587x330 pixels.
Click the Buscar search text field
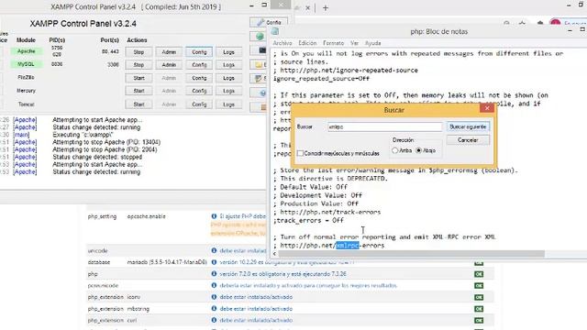pos(385,126)
